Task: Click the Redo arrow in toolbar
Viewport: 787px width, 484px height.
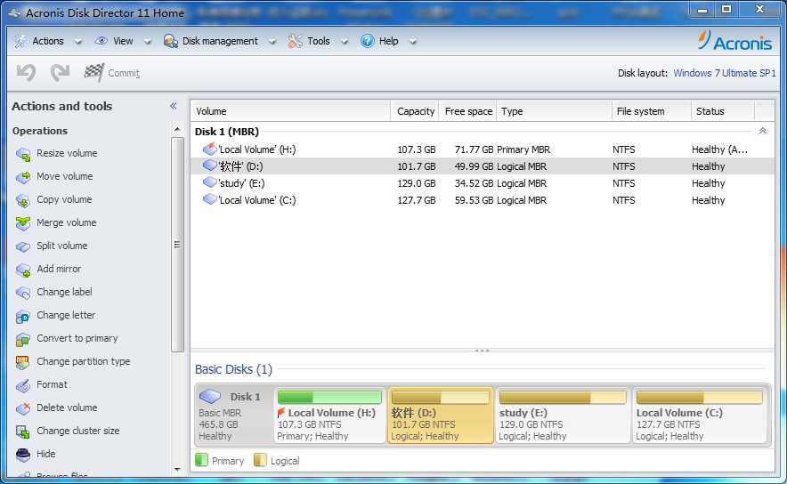Action: coord(61,73)
